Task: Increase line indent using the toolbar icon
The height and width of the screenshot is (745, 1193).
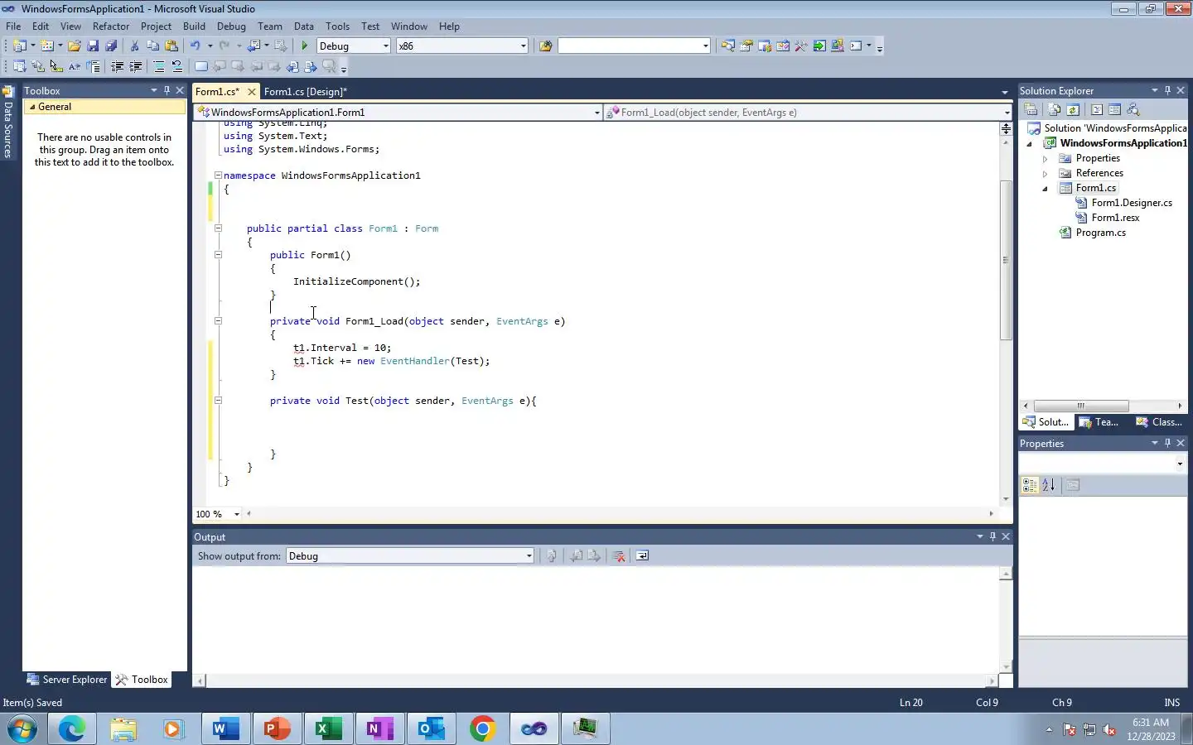Action: coord(136,67)
